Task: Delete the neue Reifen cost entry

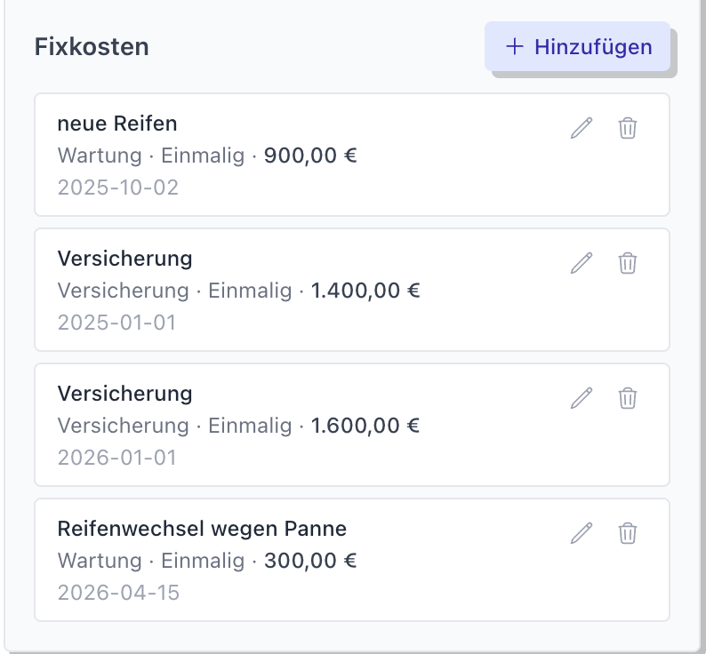Action: coord(627,128)
